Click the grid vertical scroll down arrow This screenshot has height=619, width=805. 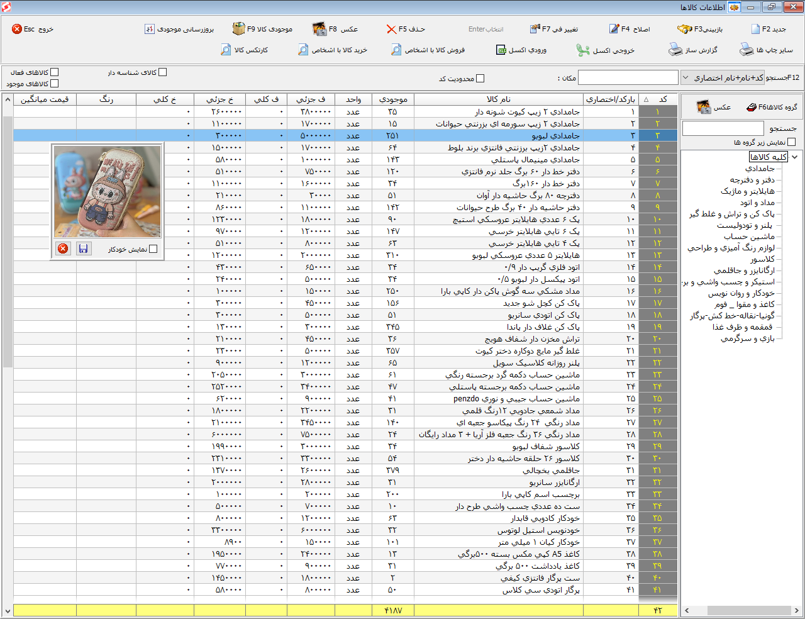point(8,610)
